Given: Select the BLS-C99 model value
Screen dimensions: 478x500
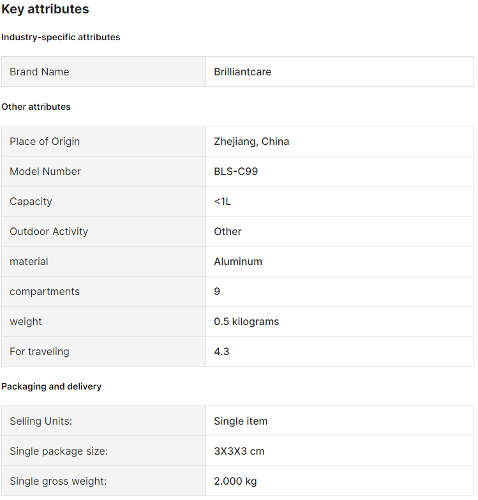Looking at the screenshot, I should click(236, 171).
